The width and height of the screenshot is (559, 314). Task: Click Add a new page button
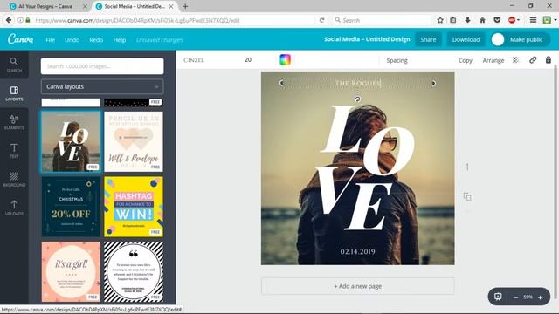click(x=357, y=286)
